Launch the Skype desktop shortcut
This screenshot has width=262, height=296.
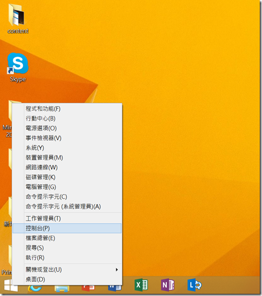18,67
